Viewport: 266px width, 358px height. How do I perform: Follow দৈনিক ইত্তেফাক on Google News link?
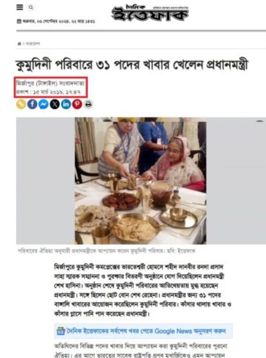146,331
